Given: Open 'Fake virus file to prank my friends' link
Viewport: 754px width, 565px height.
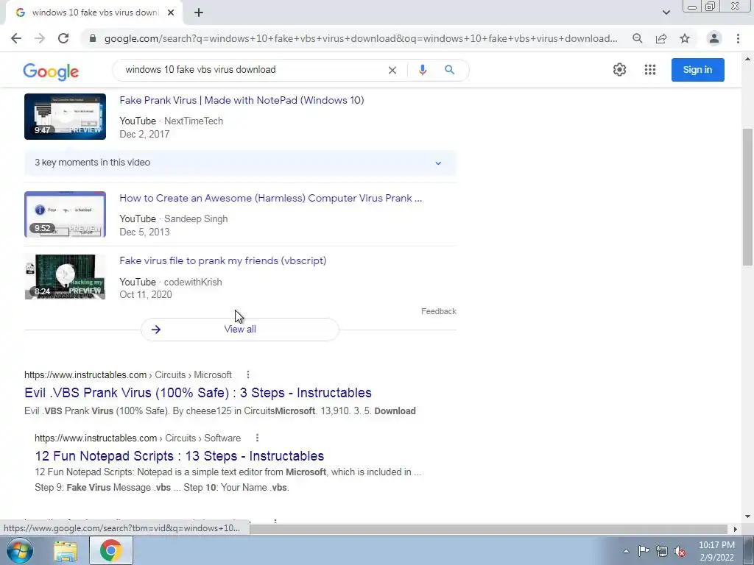Looking at the screenshot, I should [x=222, y=261].
